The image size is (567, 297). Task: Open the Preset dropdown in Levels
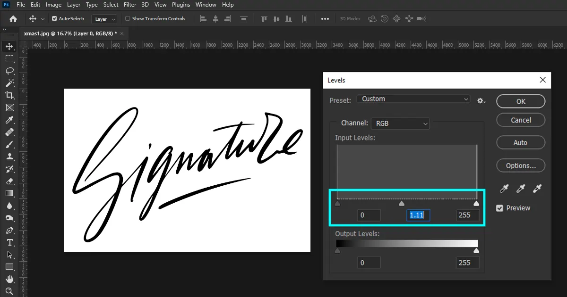(413, 99)
